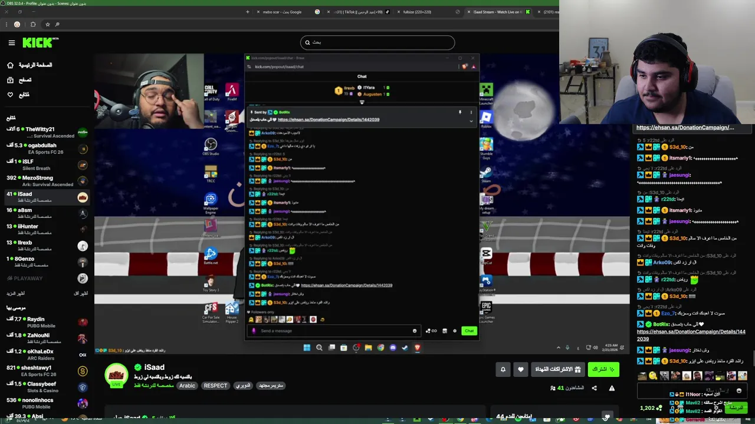The height and width of the screenshot is (424, 755).
Task: Open the Battle.net desktop icon
Action: coord(211,256)
